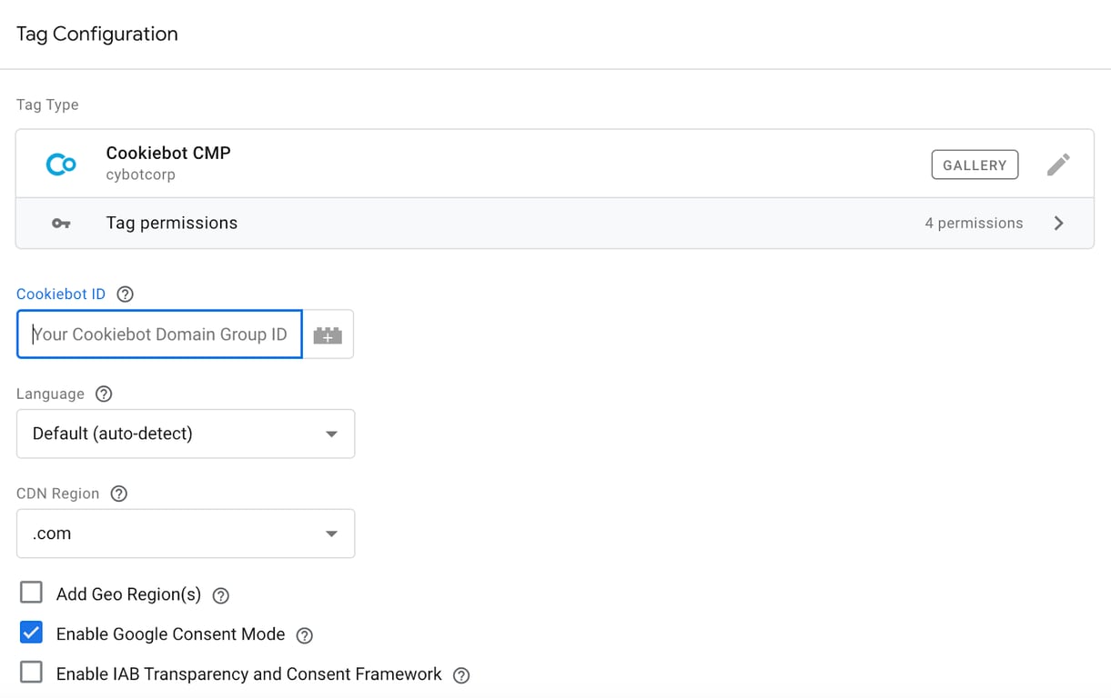Enable IAB Transparency and Consent Framework checkbox

31,673
